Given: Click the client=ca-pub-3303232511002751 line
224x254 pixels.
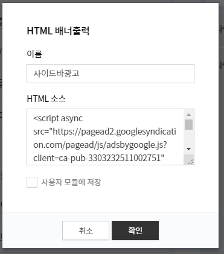Looking at the screenshot, I should coord(99,158).
